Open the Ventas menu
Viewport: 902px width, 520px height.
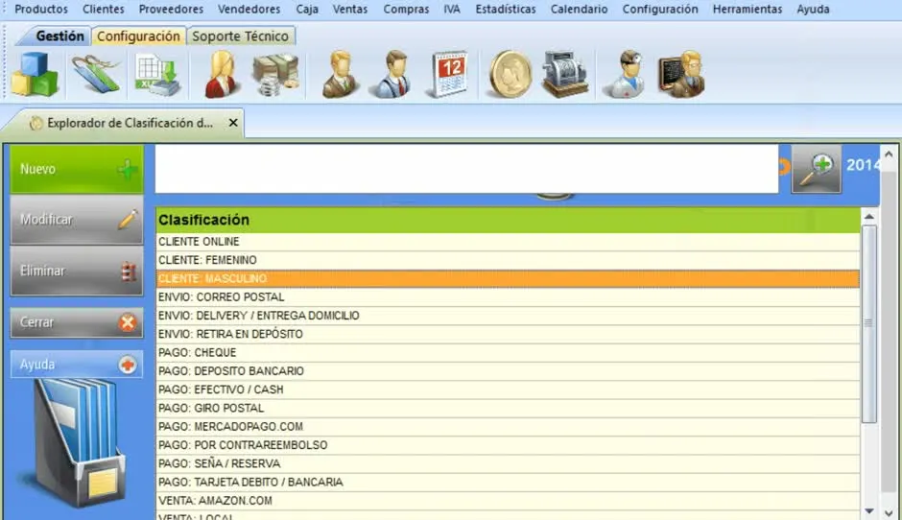pyautogui.click(x=349, y=10)
